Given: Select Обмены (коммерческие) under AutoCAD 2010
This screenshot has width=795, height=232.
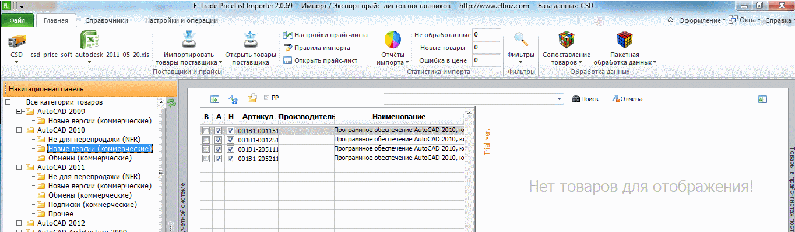Looking at the screenshot, I should pos(89,158).
